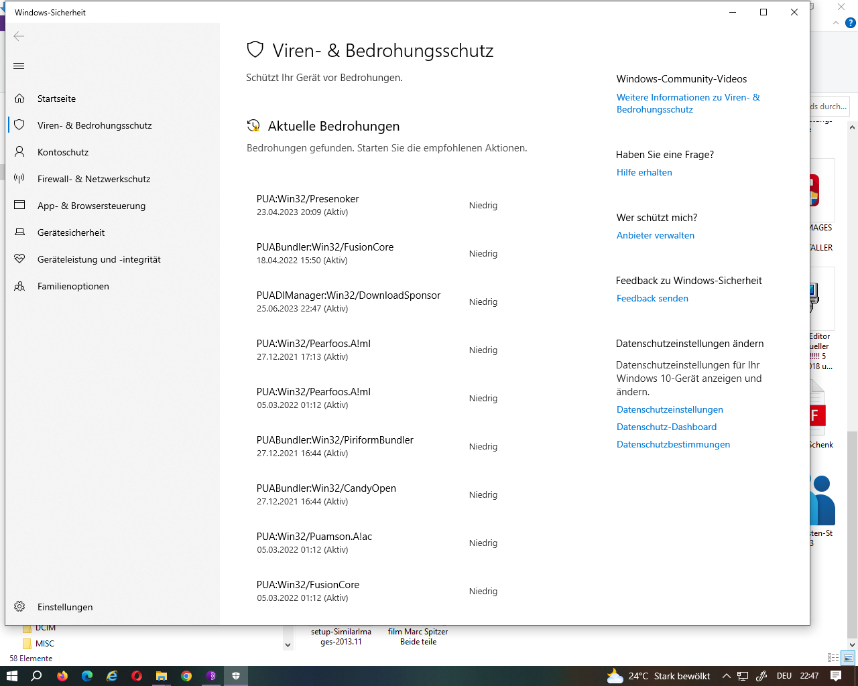The height and width of the screenshot is (686, 858).
Task: Click the Aktuelle Bedrohungen scan history icon
Action: (253, 126)
